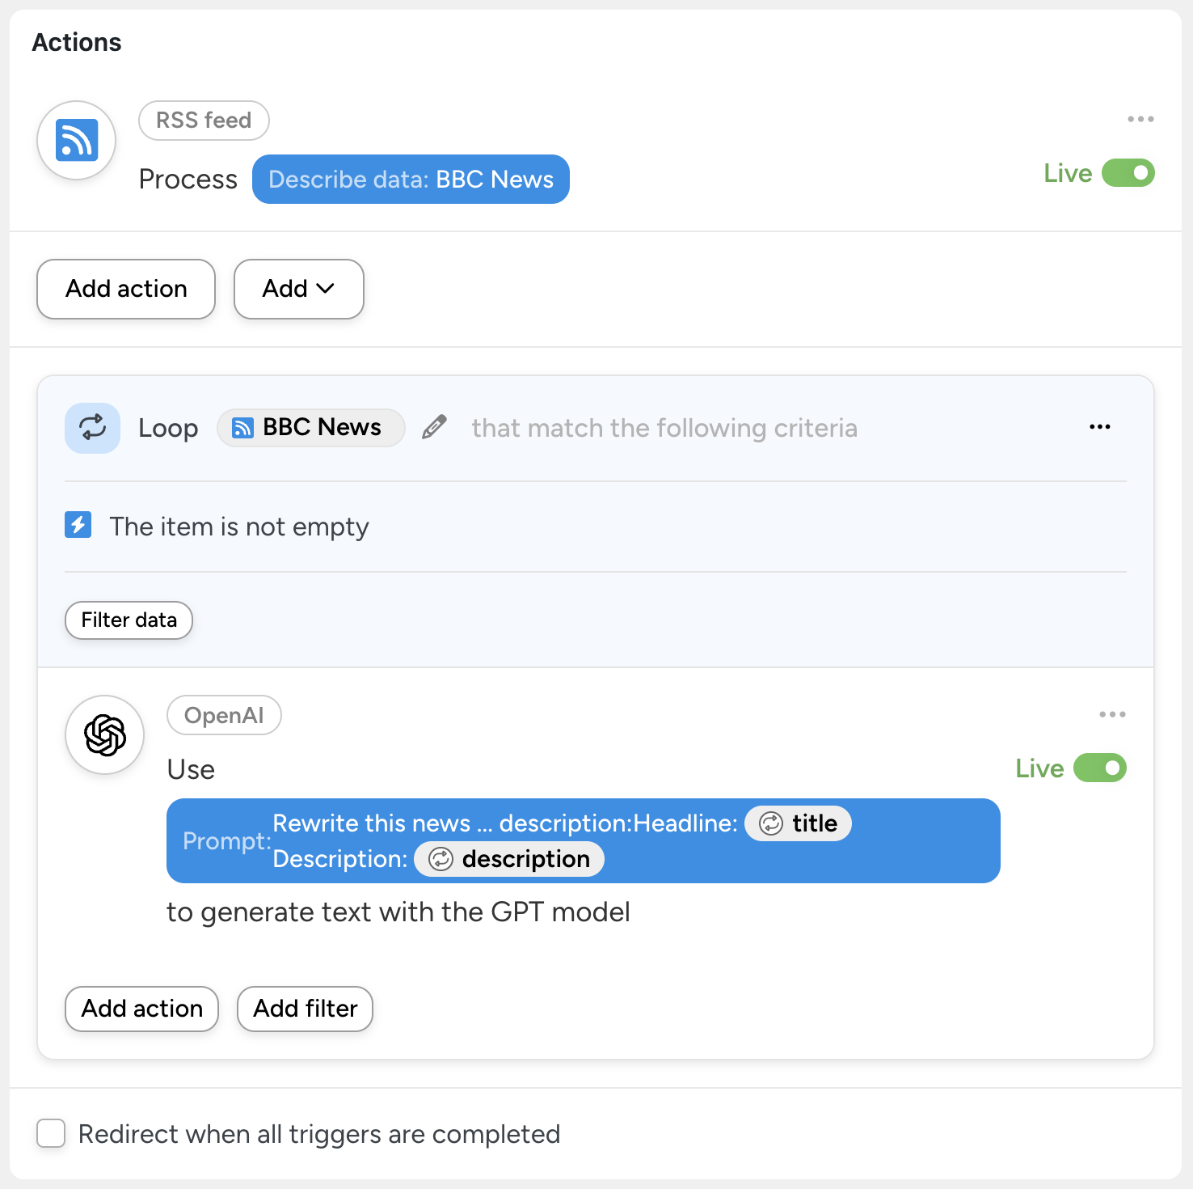Click the OpenAI logo icon
Viewport: 1193px width, 1189px height.
pyautogui.click(x=105, y=735)
